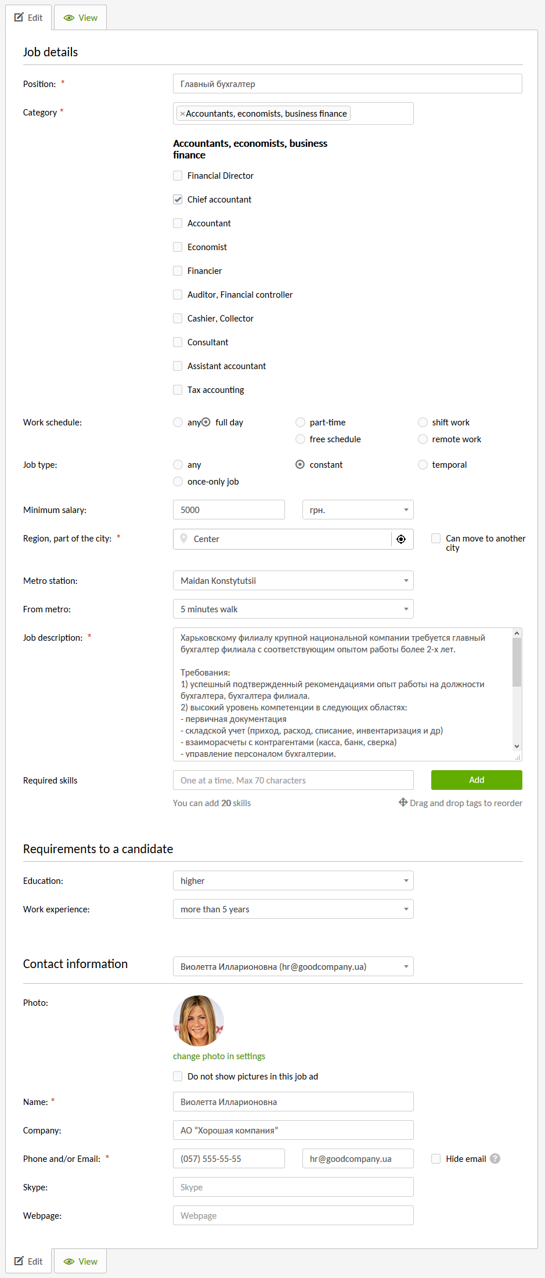The image size is (545, 1278).
Task: Click the help question mark next to Hide email
Action: [495, 1158]
